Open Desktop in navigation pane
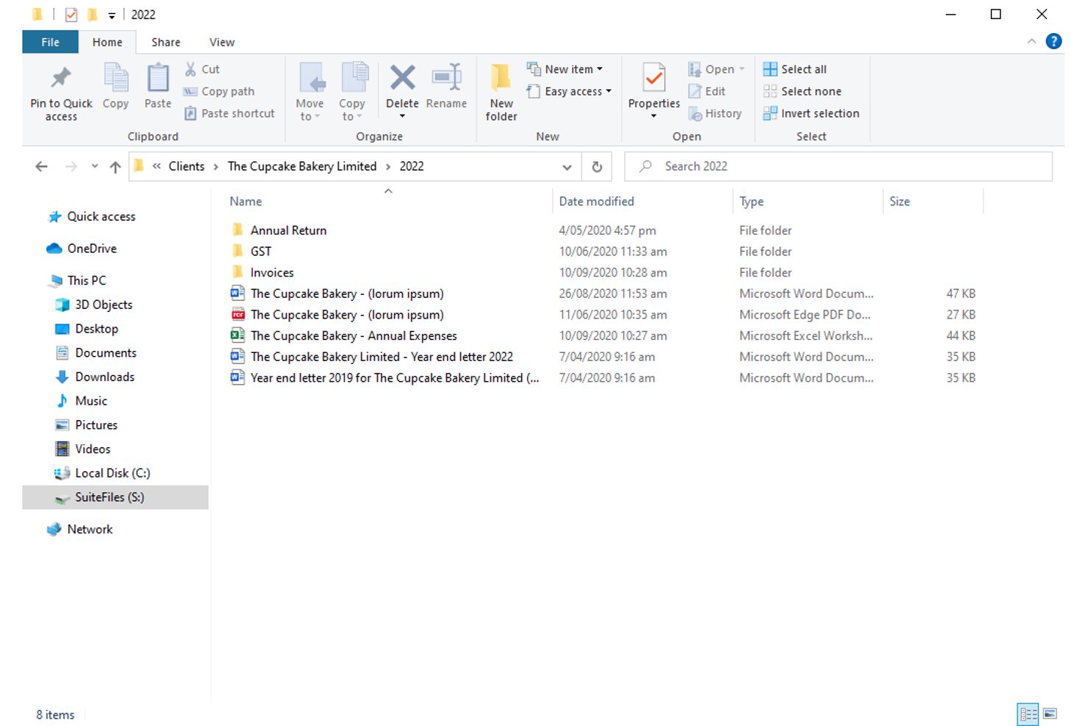This screenshot has height=726, width=1088. 96,329
